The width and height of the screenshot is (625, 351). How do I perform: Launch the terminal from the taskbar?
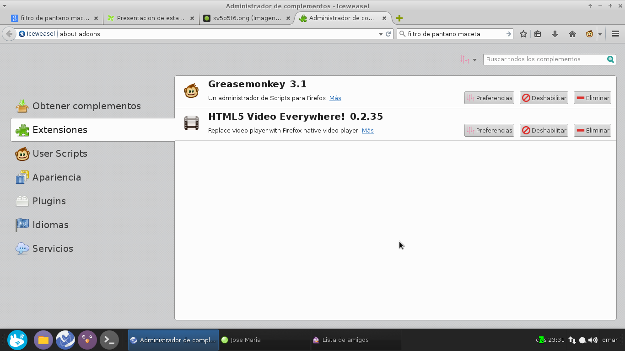click(x=109, y=340)
